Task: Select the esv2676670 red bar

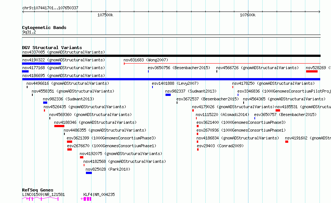Action: pyautogui.click(x=70, y=149)
